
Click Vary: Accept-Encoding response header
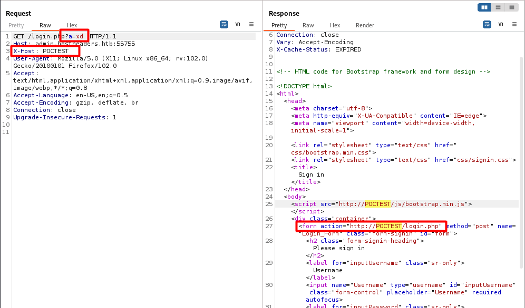pos(315,42)
